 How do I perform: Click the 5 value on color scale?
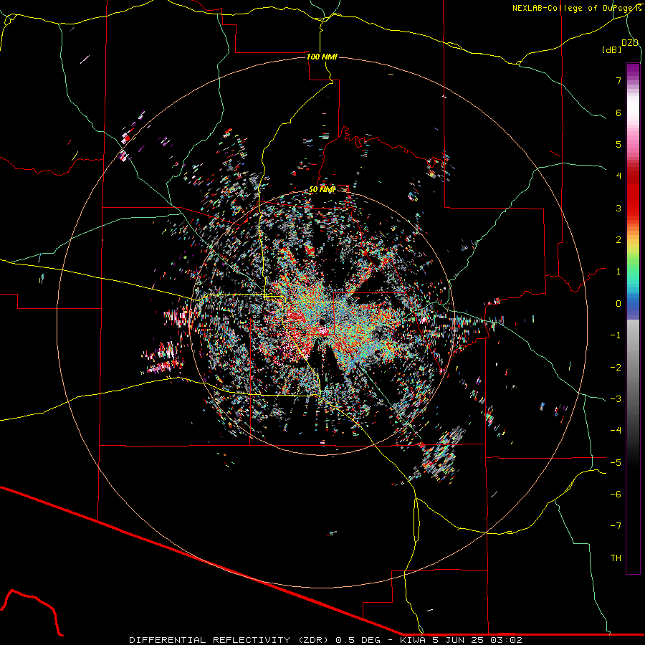tap(618, 144)
